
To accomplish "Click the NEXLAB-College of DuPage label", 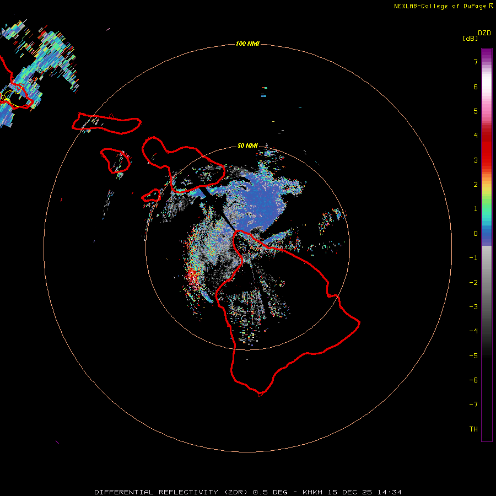I will pos(443,6).
